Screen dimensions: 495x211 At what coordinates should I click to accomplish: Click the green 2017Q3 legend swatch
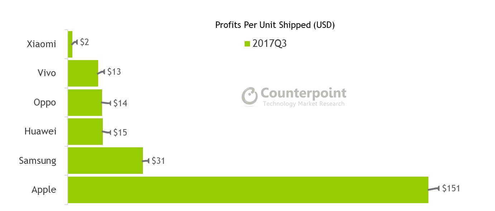(247, 44)
